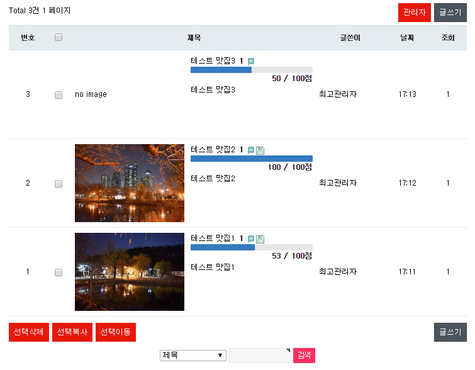This screenshot has height=370, width=475.
Task: Click the 테스트 맛집1 description text
Action: pos(213,267)
